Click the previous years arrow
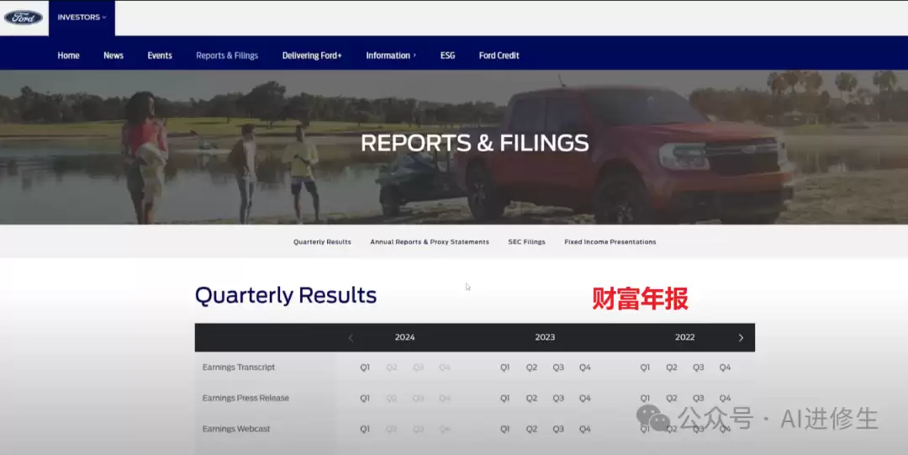 click(351, 338)
